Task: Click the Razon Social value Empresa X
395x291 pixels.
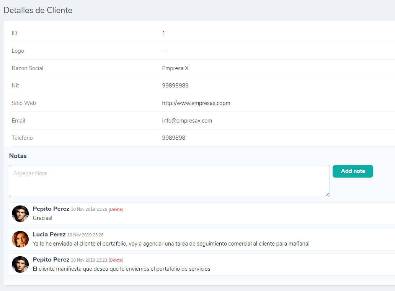Action: coord(175,68)
